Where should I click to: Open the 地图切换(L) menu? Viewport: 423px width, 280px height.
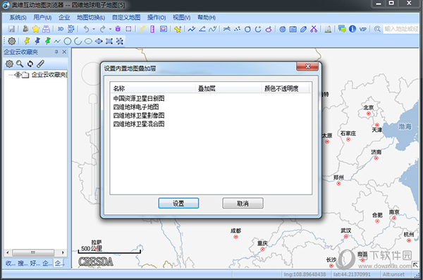tap(91, 18)
